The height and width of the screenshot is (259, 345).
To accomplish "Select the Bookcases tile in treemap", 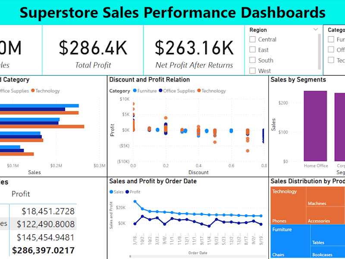I will 328,253.
